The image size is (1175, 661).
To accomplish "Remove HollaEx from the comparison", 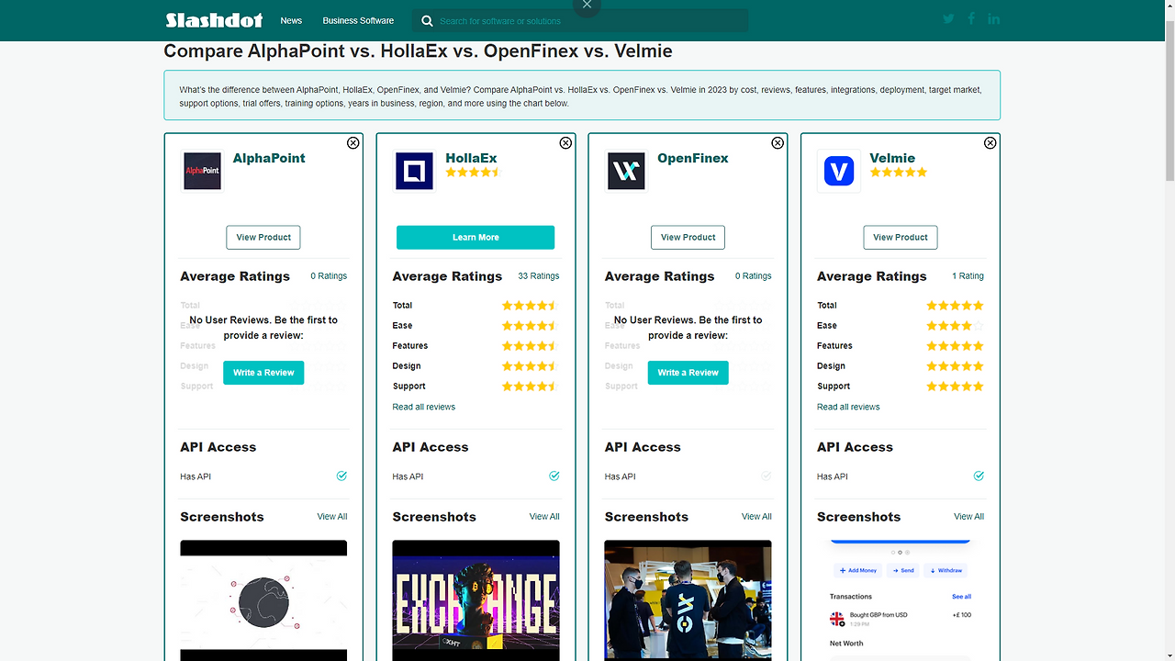I will pyautogui.click(x=565, y=143).
